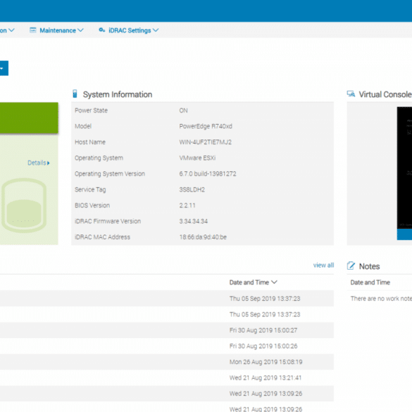412x412 pixels.
Task: Click the Virtual Console preview thumbnail
Action: click(404, 168)
